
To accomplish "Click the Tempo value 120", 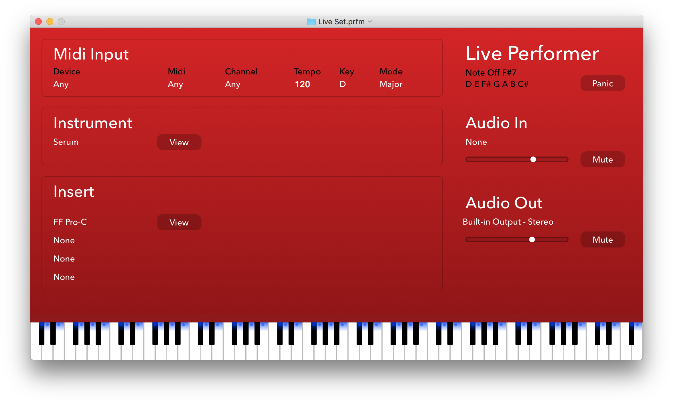I will pyautogui.click(x=302, y=84).
